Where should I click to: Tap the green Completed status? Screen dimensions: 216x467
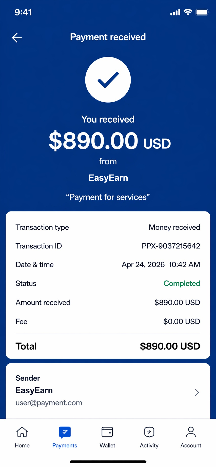tap(182, 283)
